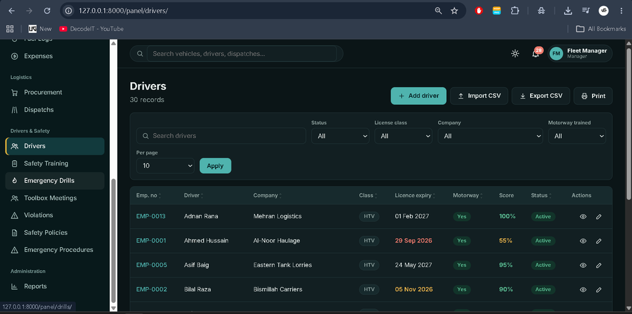This screenshot has width=632, height=314.
Task: Open the DecodeIT - YouTube bookmark
Action: pos(91,28)
